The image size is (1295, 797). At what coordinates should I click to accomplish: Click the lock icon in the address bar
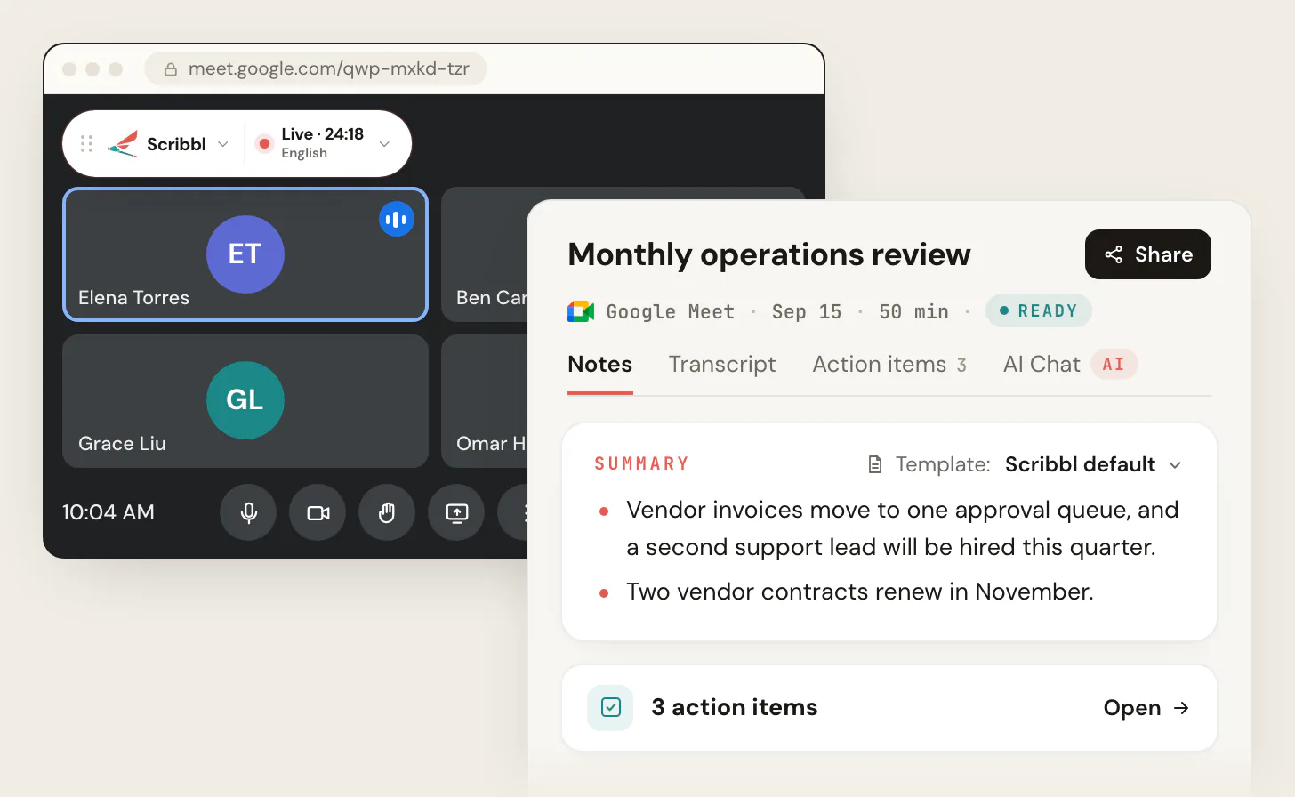[x=171, y=69]
